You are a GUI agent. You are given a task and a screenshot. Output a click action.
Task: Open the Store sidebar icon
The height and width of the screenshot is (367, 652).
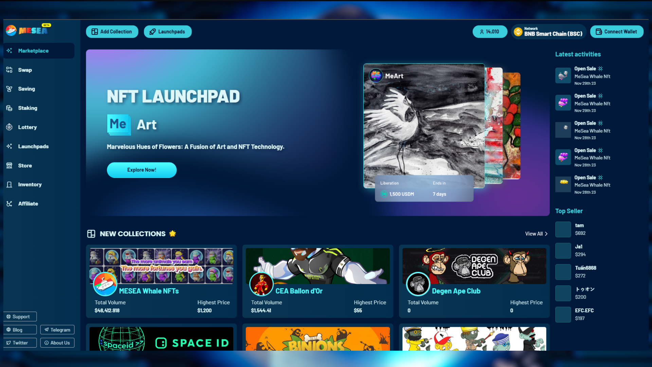coord(9,165)
